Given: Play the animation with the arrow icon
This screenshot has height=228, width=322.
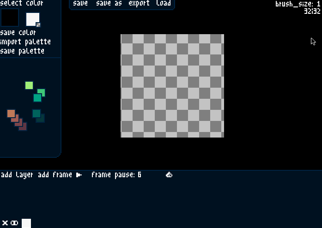Looking at the screenshot, I should tap(79, 175).
